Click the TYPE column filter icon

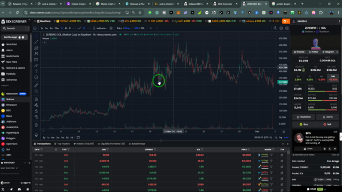point(68,149)
